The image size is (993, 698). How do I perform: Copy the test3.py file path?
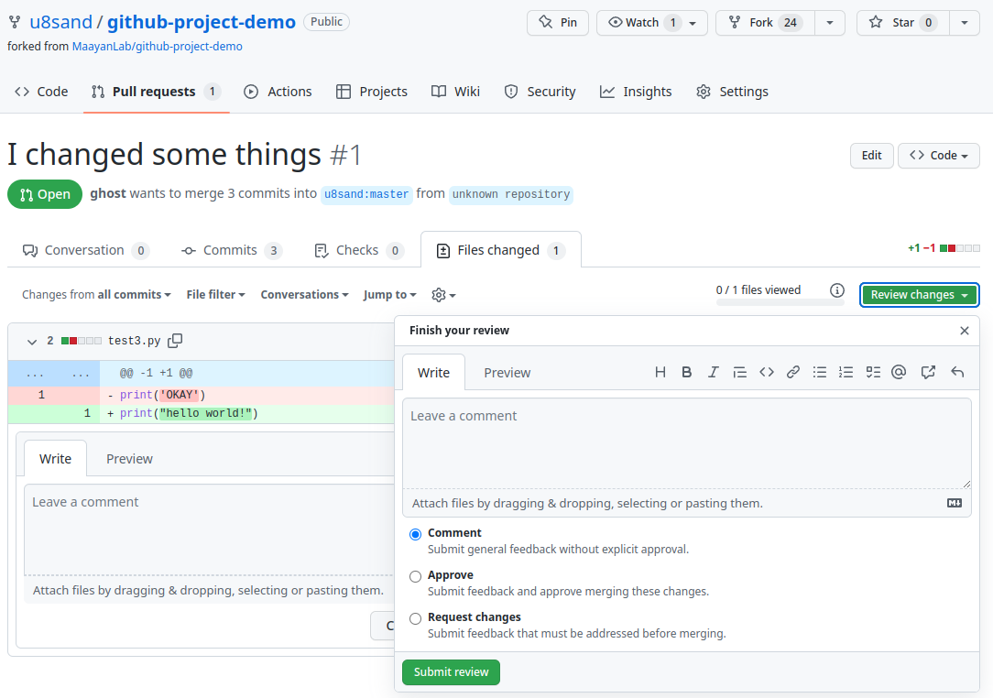(x=175, y=341)
